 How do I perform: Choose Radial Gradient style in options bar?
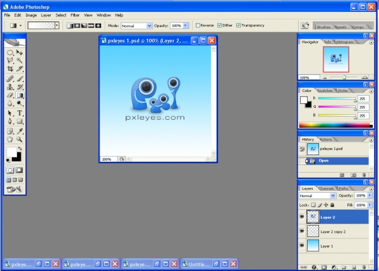(77, 26)
